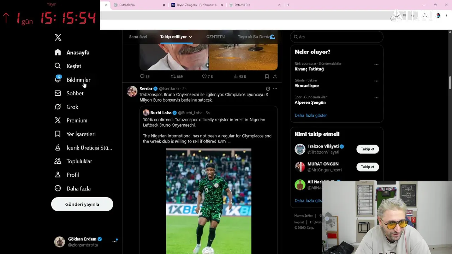452x254 pixels.
Task: Click in the Ara search field
Action: coord(337,37)
